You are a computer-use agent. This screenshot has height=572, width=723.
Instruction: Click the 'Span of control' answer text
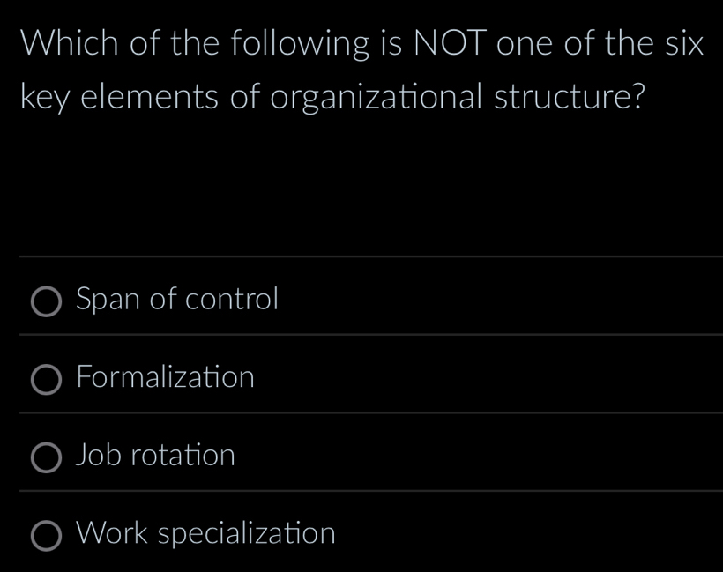(x=177, y=300)
